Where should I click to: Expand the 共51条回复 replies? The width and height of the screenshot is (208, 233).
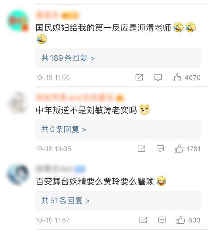tap(118, 201)
